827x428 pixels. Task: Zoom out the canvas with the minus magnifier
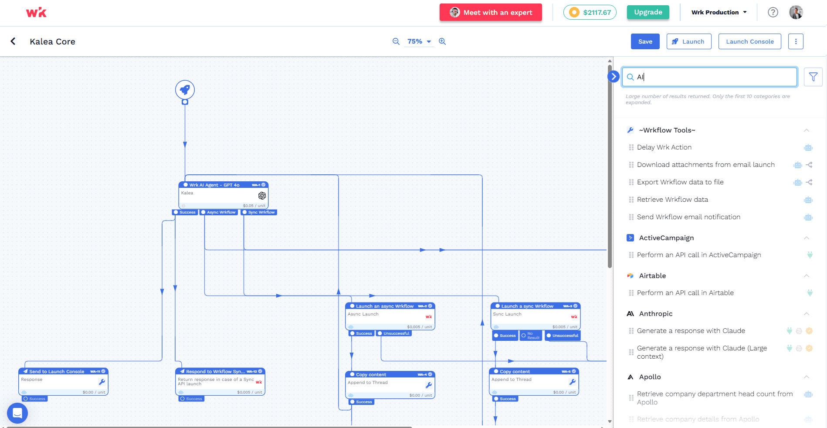(396, 41)
